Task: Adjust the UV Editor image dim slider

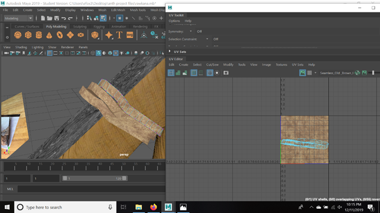Action: [373, 73]
